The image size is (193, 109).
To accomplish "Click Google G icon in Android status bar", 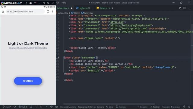I will (2, 7).
